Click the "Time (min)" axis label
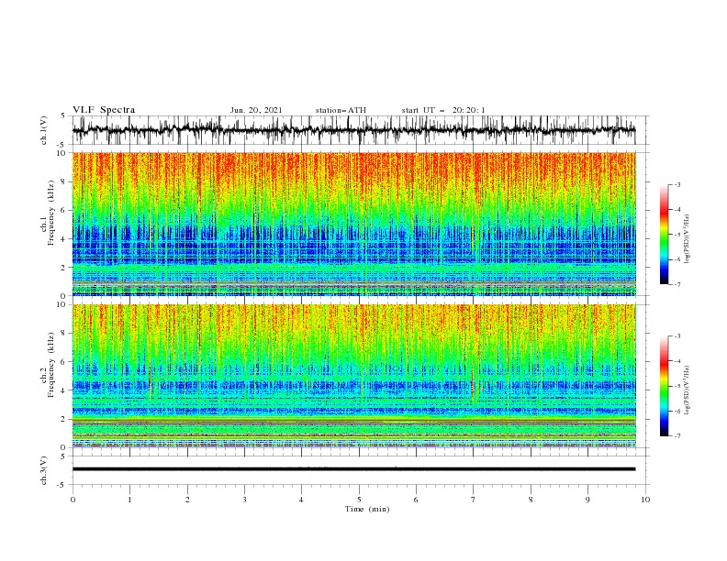This screenshot has height=561, width=727. [x=367, y=509]
